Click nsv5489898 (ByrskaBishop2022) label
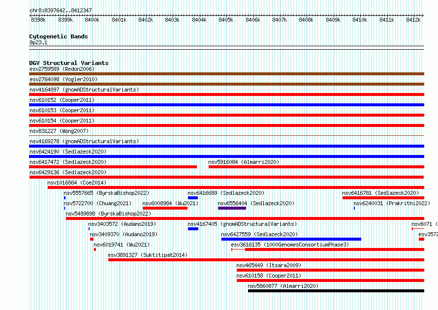The width and height of the screenshot is (438, 310). (x=108, y=214)
